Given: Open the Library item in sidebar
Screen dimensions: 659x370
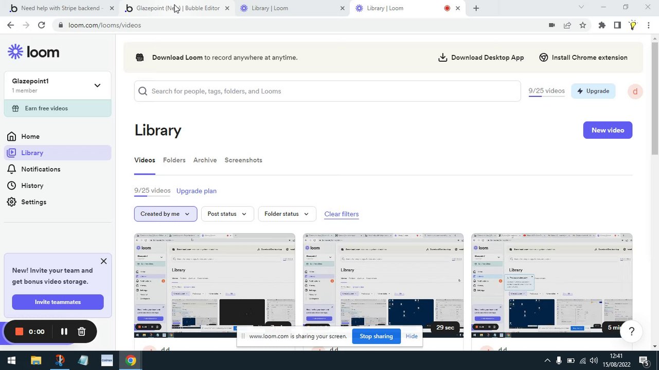Looking at the screenshot, I should click(x=58, y=153).
